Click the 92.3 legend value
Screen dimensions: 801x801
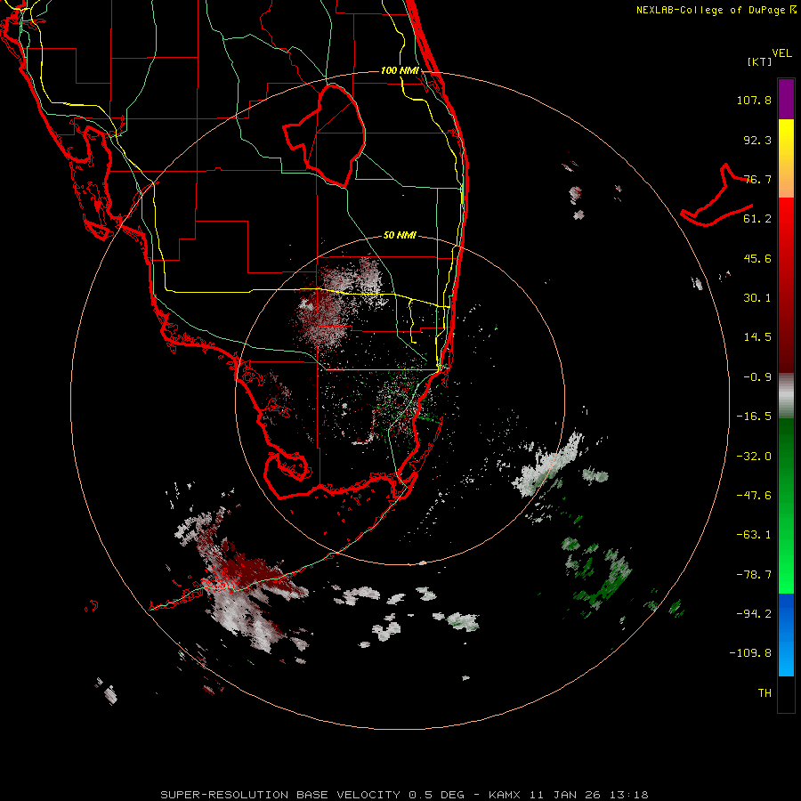pyautogui.click(x=757, y=140)
